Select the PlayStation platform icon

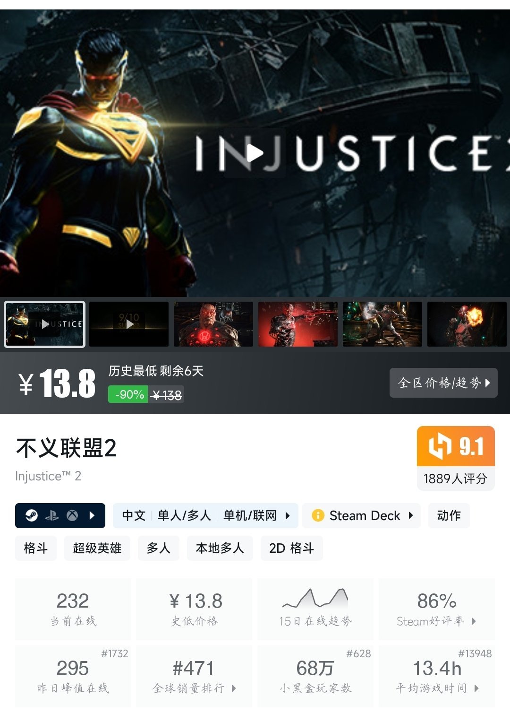52,515
